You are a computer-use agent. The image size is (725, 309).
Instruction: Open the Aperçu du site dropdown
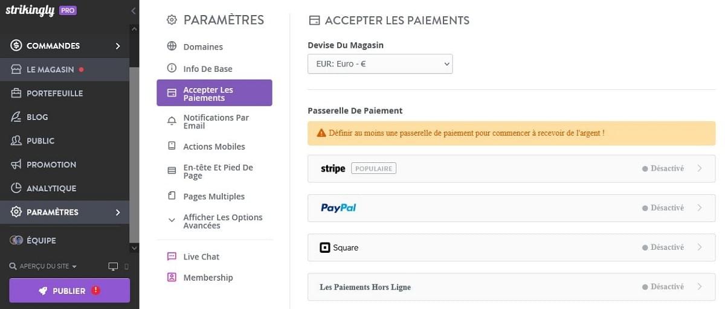pos(43,266)
